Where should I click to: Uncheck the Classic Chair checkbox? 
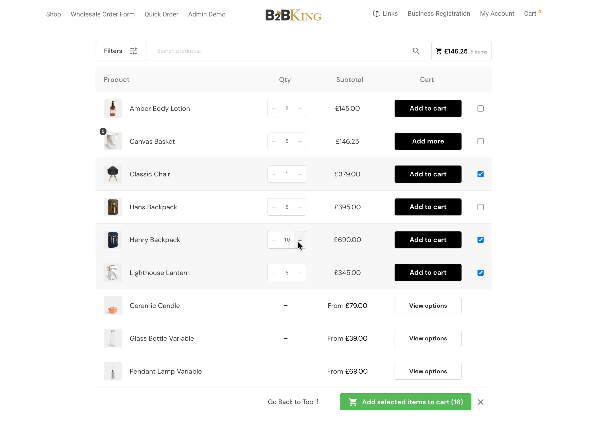(480, 174)
